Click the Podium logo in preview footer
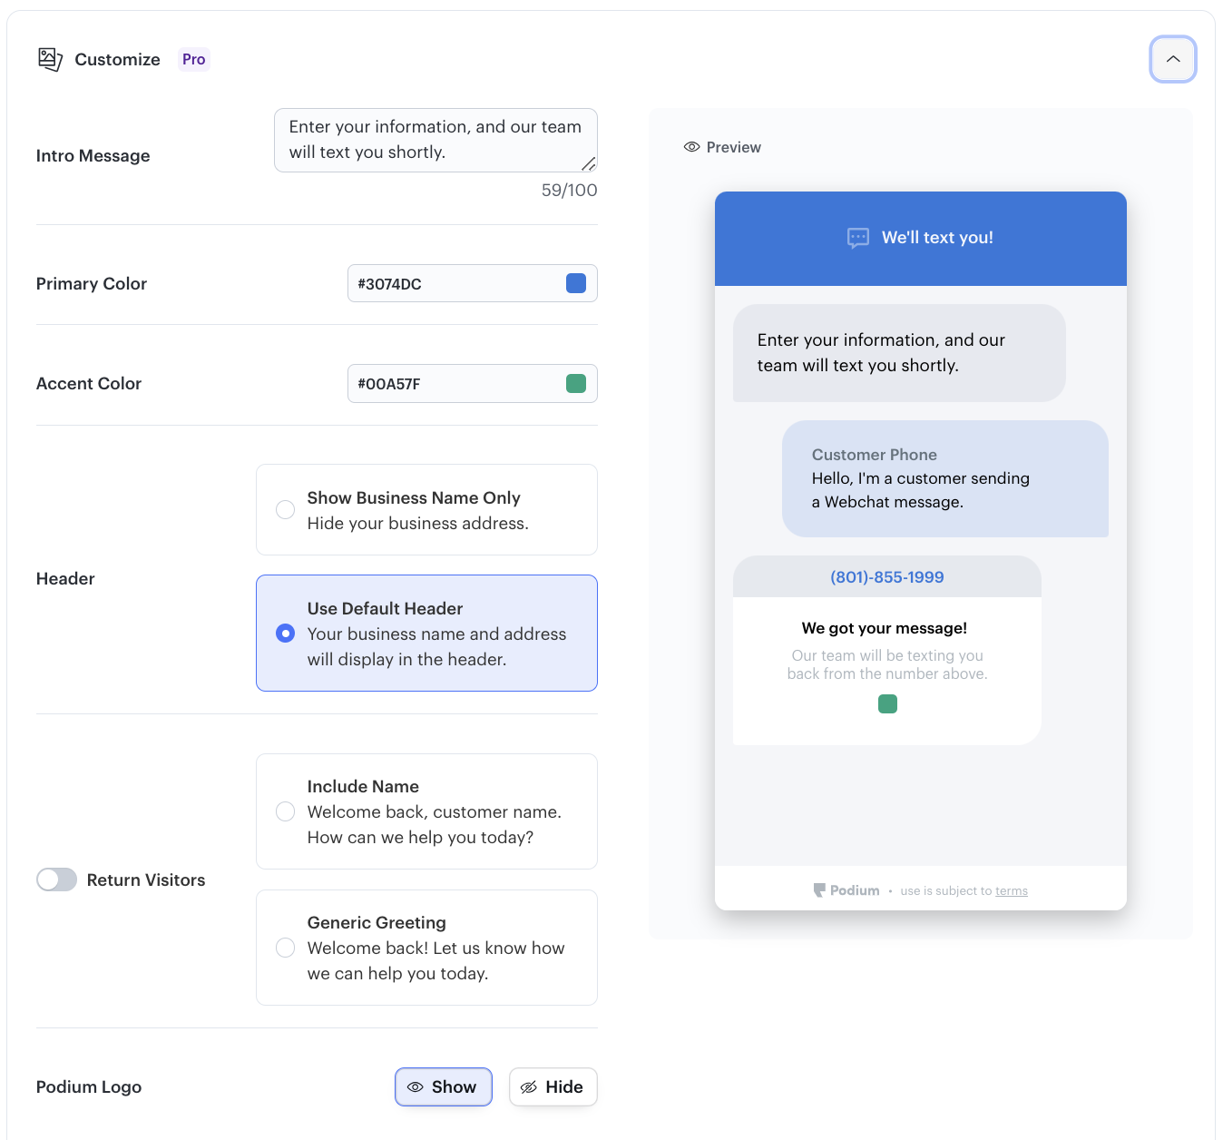The width and height of the screenshot is (1223, 1140). pos(846,890)
